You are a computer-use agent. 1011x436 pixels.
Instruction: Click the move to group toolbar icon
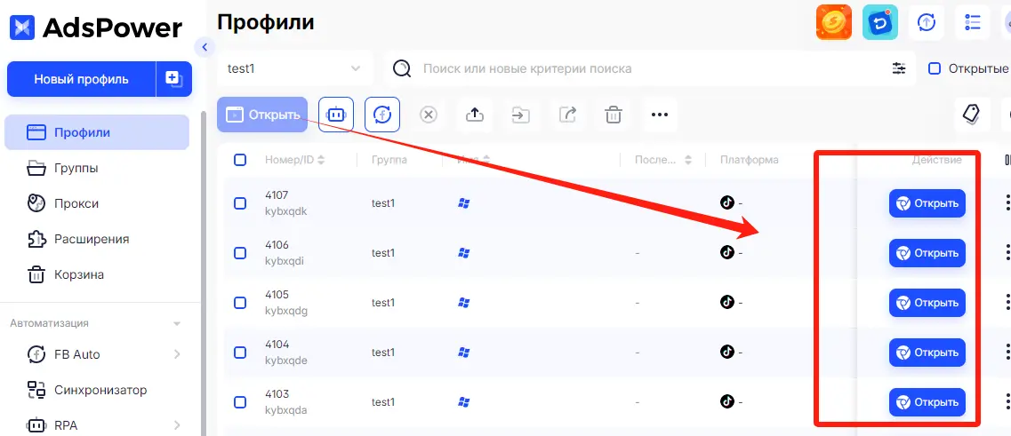point(521,115)
